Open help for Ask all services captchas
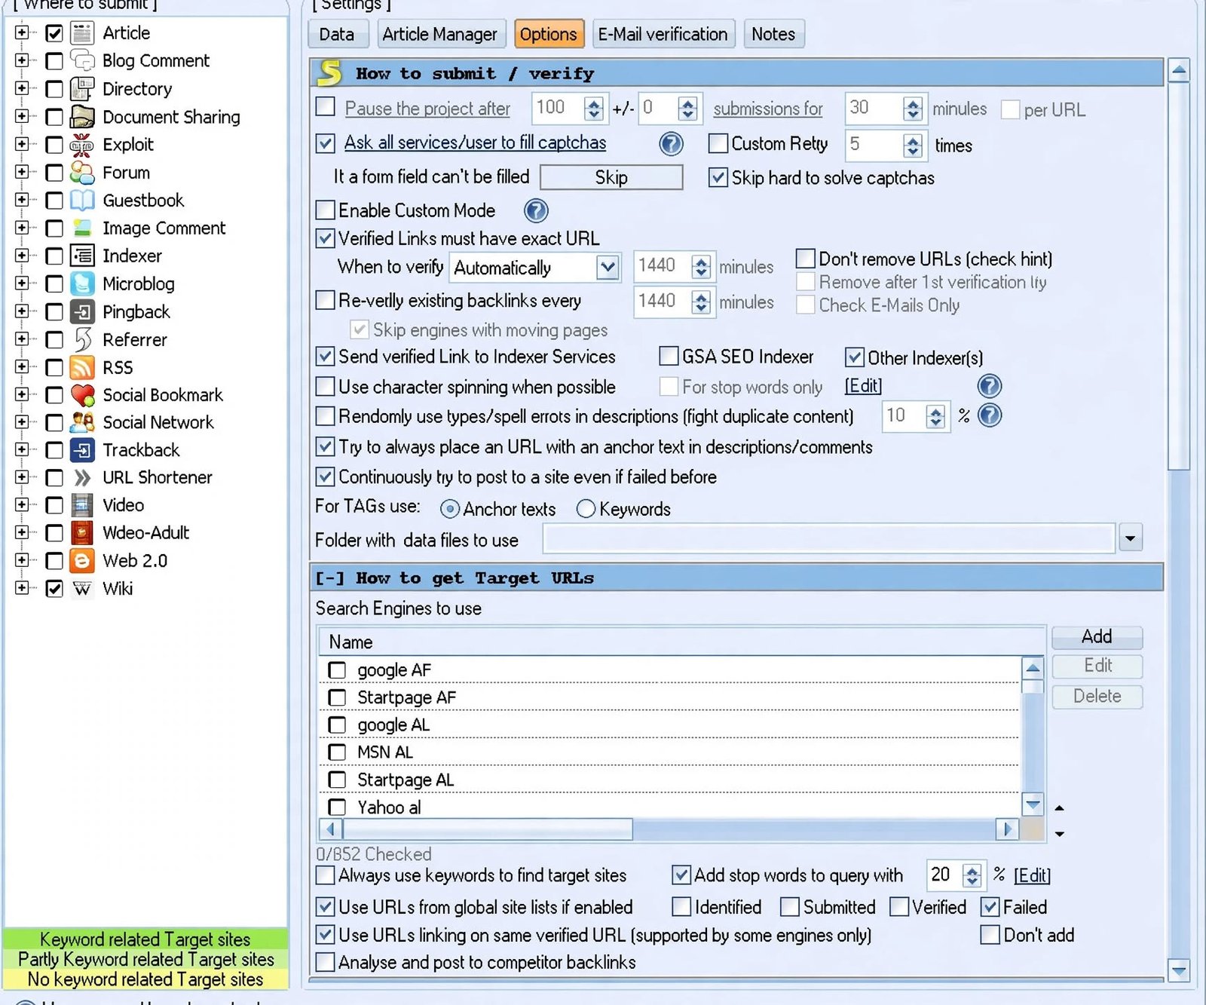1206x1005 pixels. pyautogui.click(x=671, y=143)
